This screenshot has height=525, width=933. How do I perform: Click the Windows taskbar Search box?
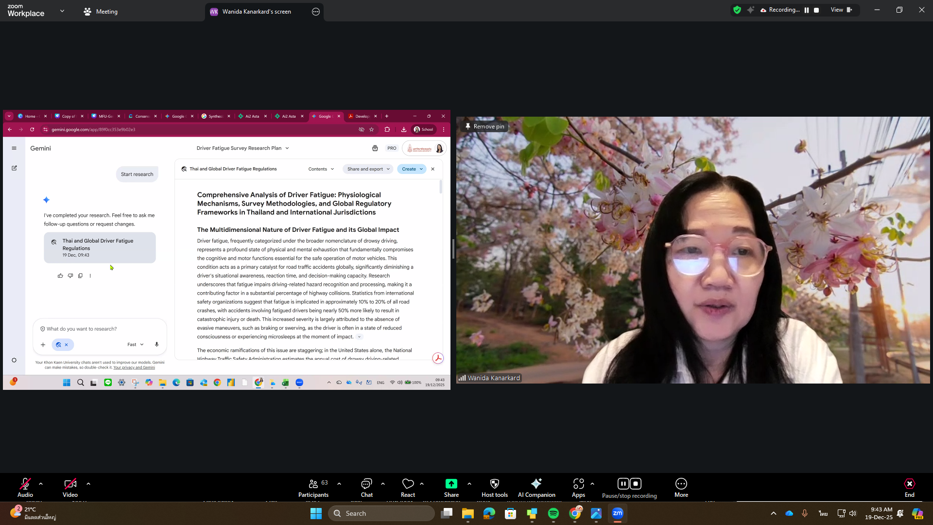coord(381,513)
